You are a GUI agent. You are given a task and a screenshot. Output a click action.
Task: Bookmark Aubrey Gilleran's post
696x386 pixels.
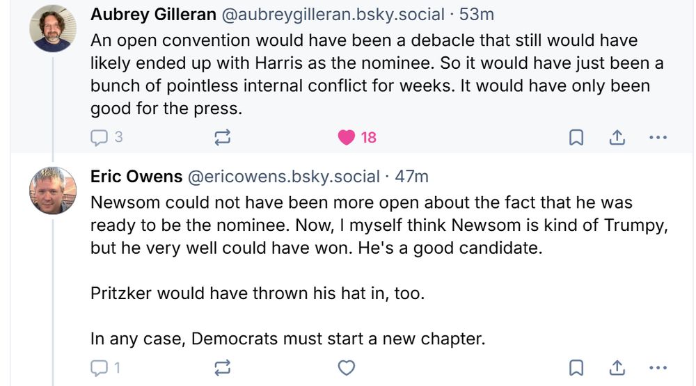(x=576, y=138)
